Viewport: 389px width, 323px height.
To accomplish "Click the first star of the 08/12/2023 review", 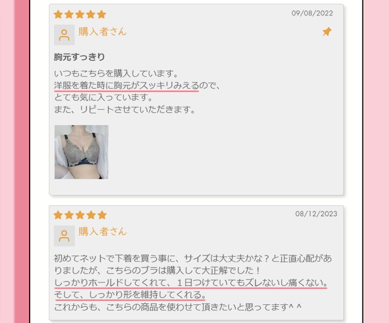I will [x=58, y=215].
